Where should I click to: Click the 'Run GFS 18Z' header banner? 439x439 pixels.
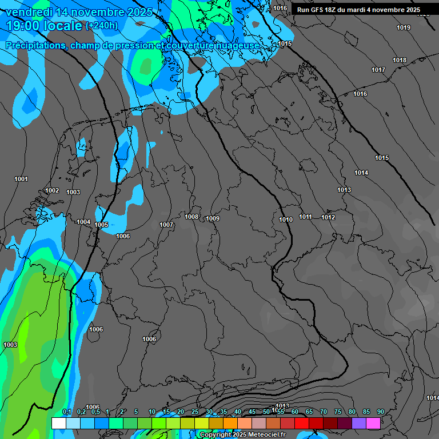click(x=358, y=10)
